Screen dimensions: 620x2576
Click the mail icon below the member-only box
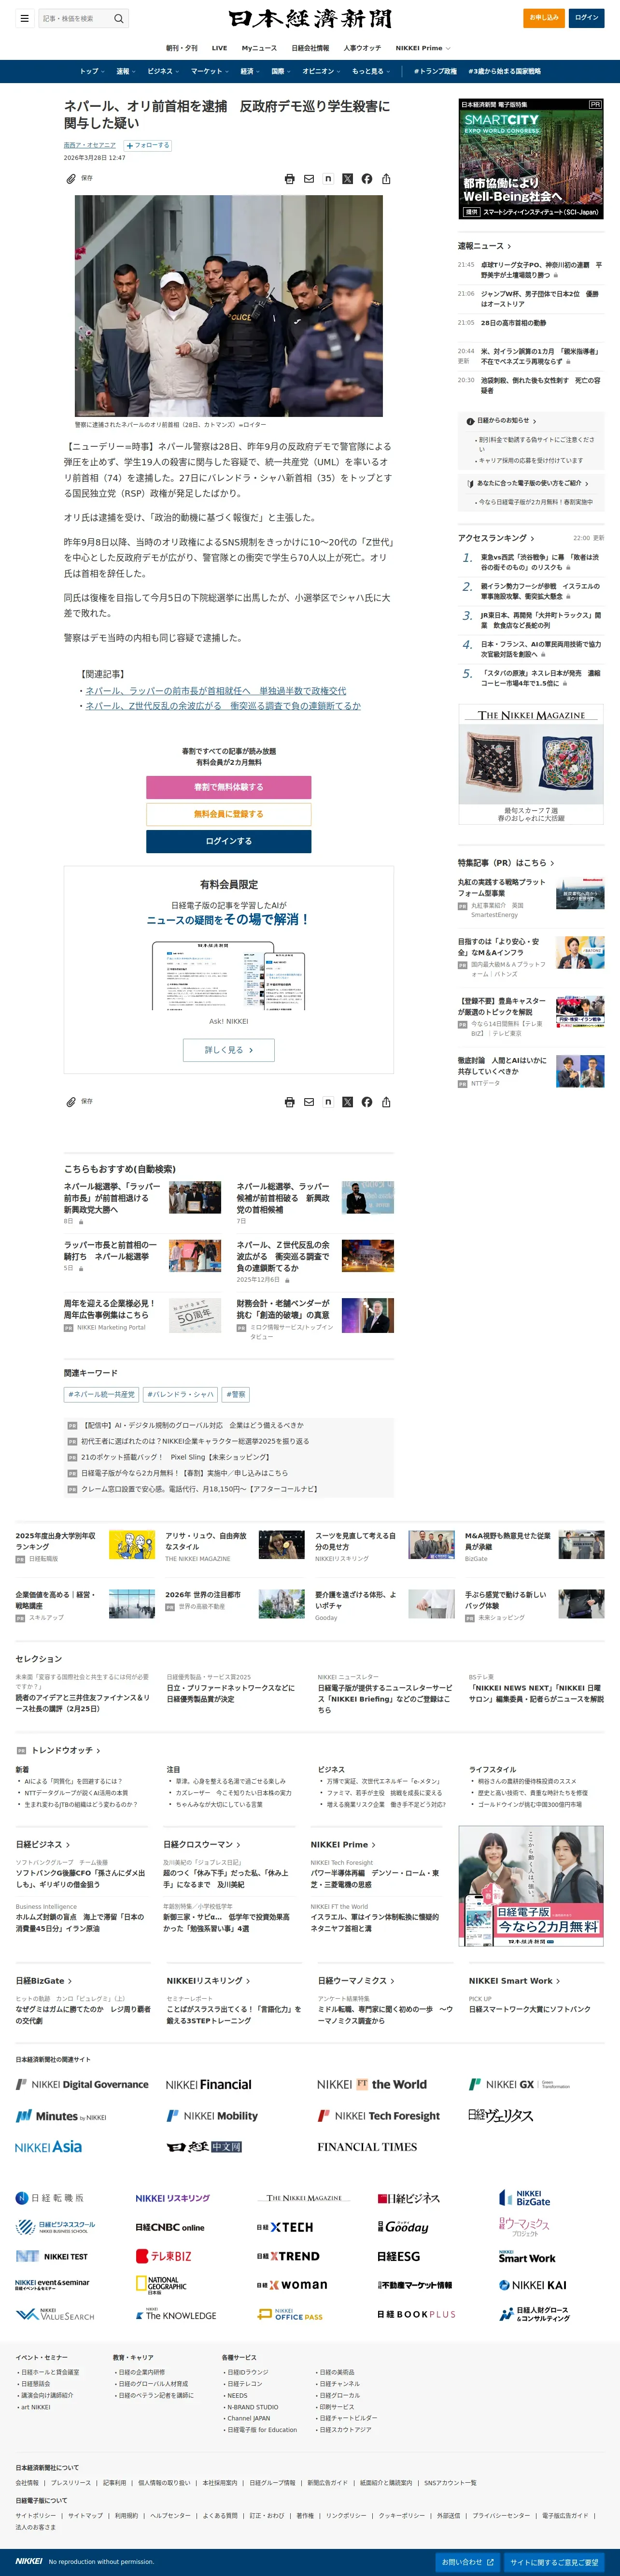[309, 1102]
